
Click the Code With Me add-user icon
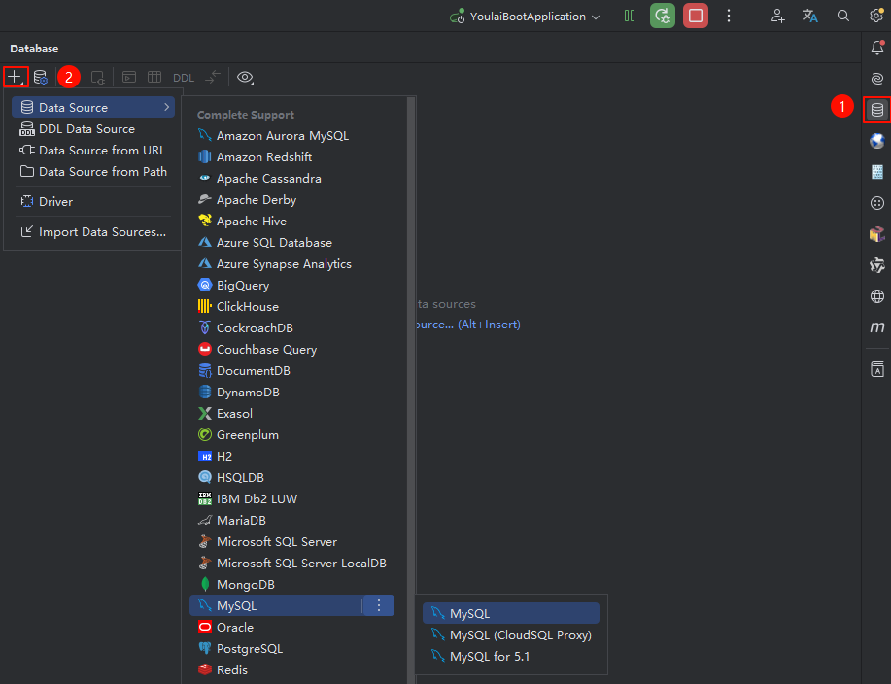(777, 16)
